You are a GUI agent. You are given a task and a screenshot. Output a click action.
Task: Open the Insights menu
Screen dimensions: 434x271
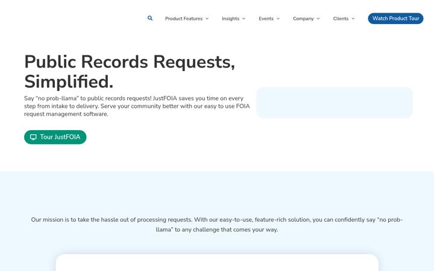[x=234, y=19]
